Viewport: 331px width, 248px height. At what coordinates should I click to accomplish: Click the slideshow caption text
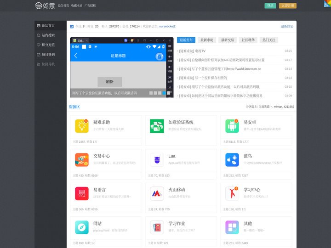[x=104, y=93]
